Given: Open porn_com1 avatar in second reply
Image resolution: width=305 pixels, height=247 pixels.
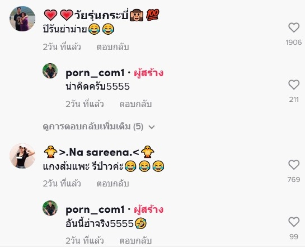Looking at the screenshot, I should click(x=50, y=208).
